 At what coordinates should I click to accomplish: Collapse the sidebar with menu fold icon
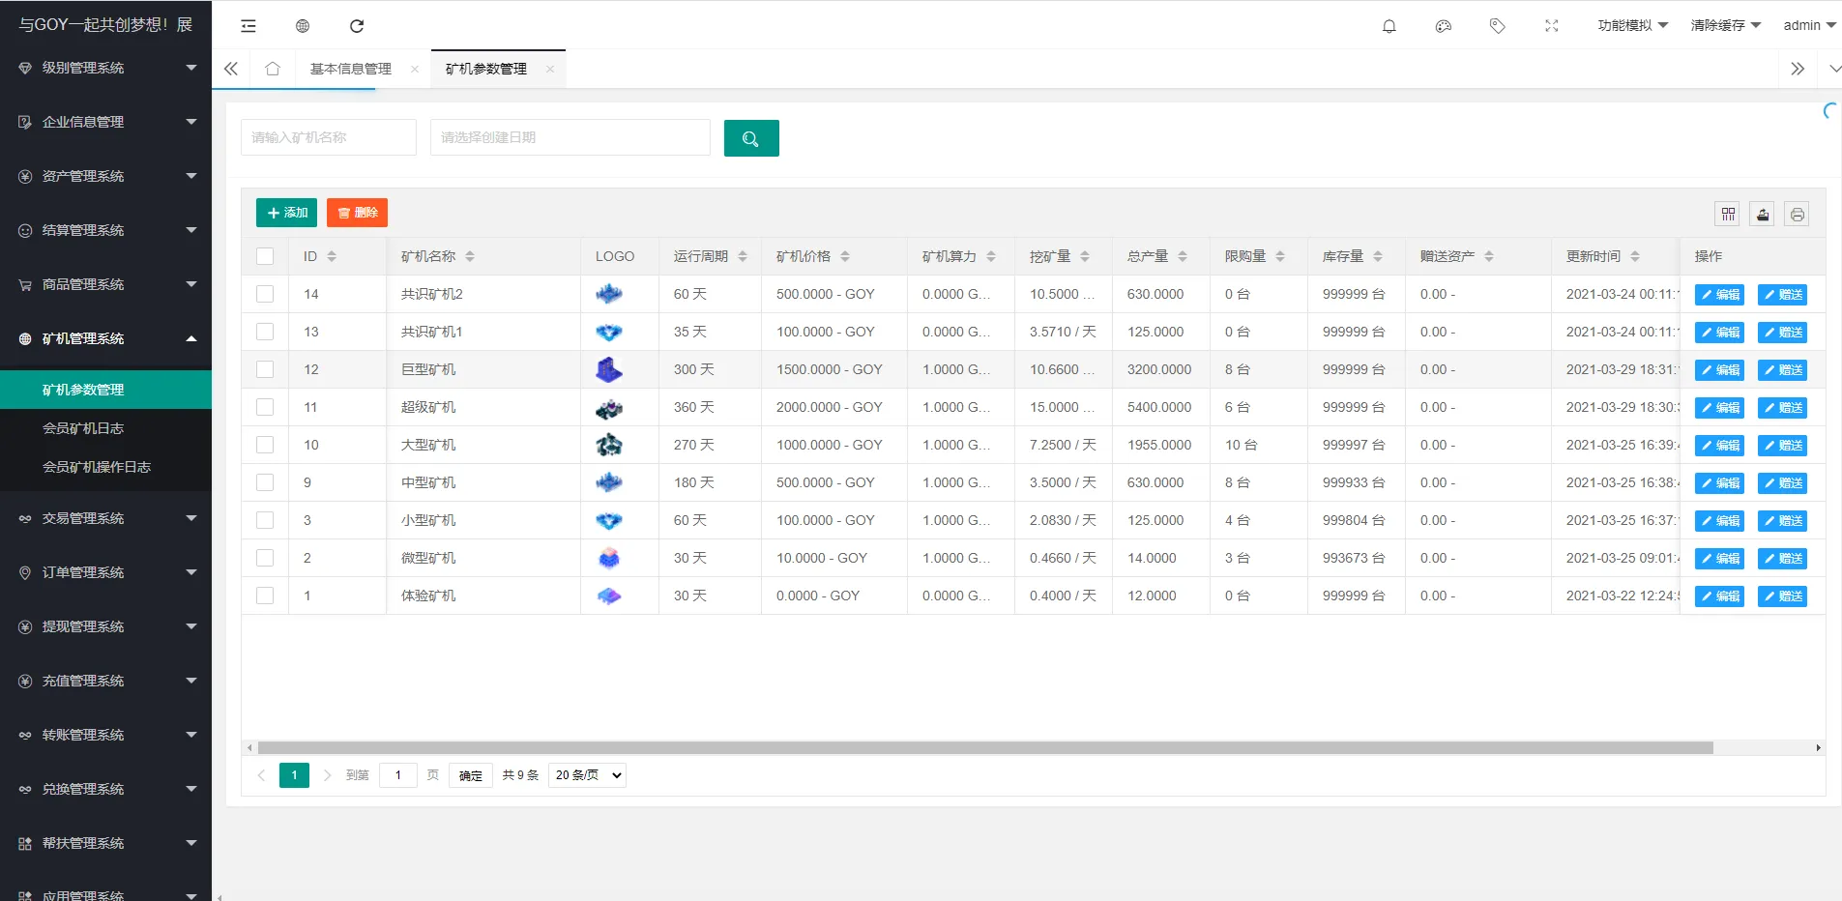point(249,26)
